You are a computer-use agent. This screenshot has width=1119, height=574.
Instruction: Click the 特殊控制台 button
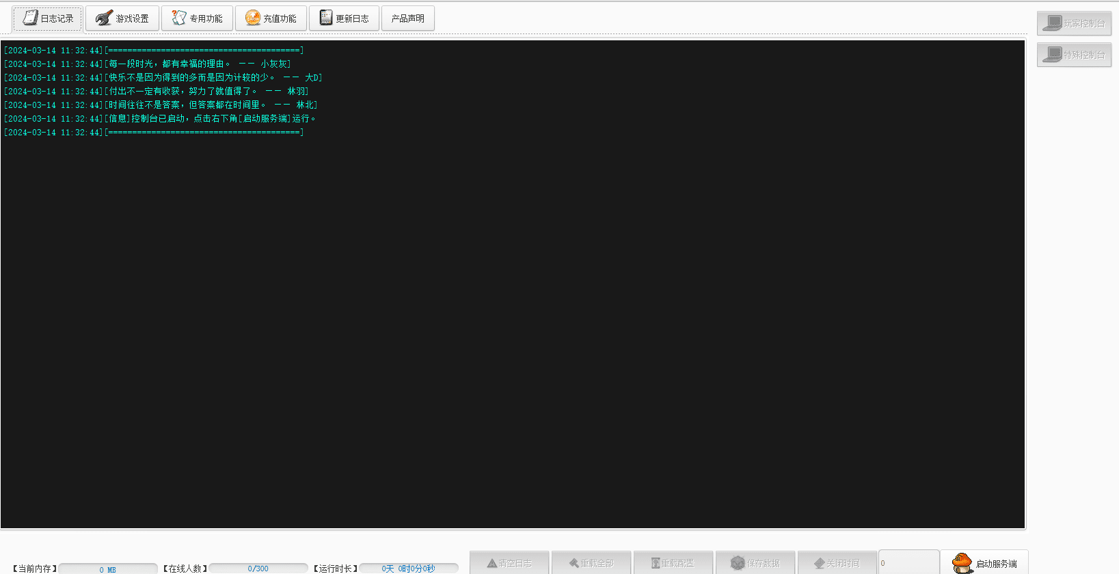(x=1074, y=55)
